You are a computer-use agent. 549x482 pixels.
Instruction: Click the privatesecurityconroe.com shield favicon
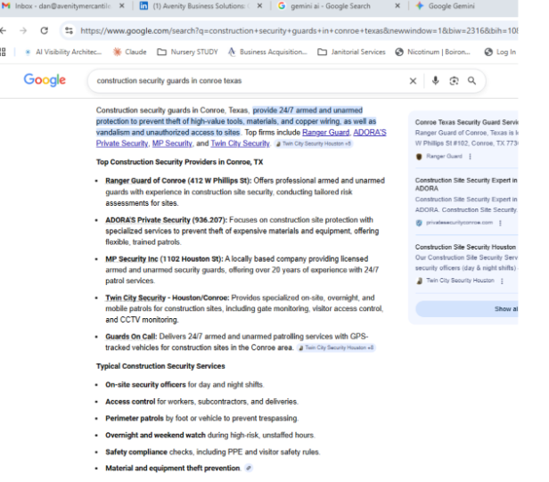coord(419,223)
